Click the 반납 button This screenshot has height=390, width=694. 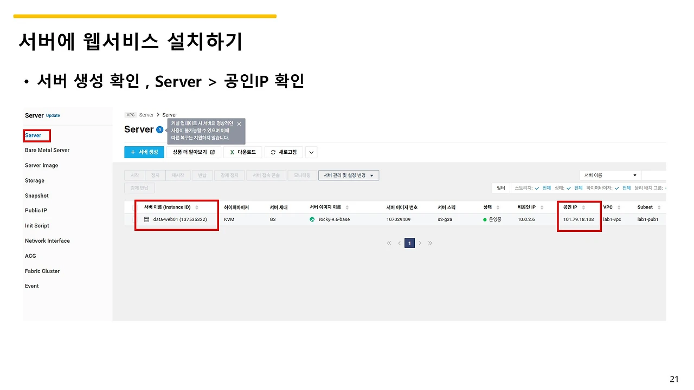[x=202, y=175]
